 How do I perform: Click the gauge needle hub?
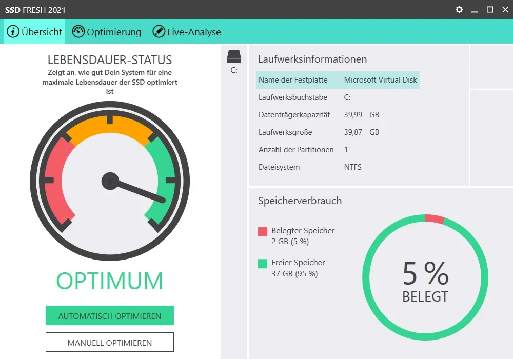point(110,181)
